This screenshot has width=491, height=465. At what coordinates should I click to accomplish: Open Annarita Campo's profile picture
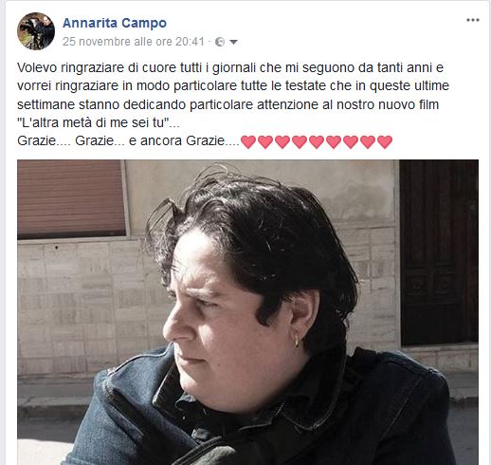click(x=36, y=31)
